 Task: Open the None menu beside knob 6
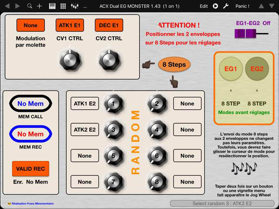[x=187, y=156]
